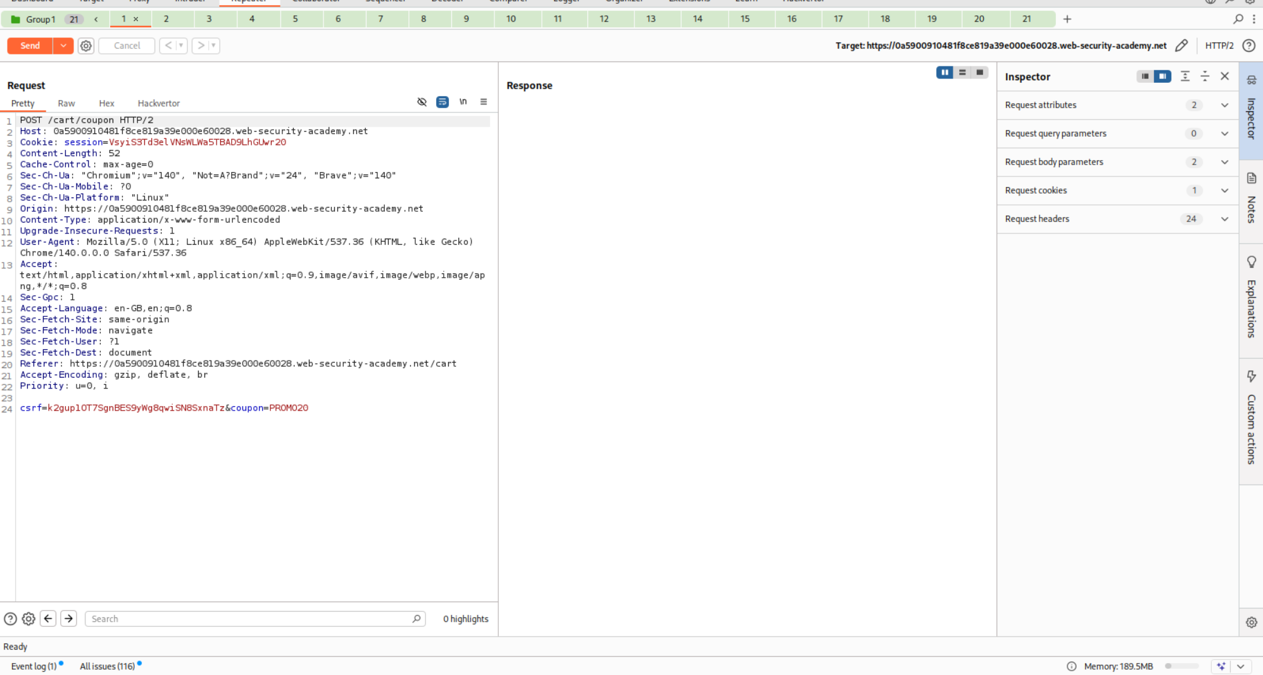
Task: Open the request editor hamburger menu
Action: (x=484, y=102)
